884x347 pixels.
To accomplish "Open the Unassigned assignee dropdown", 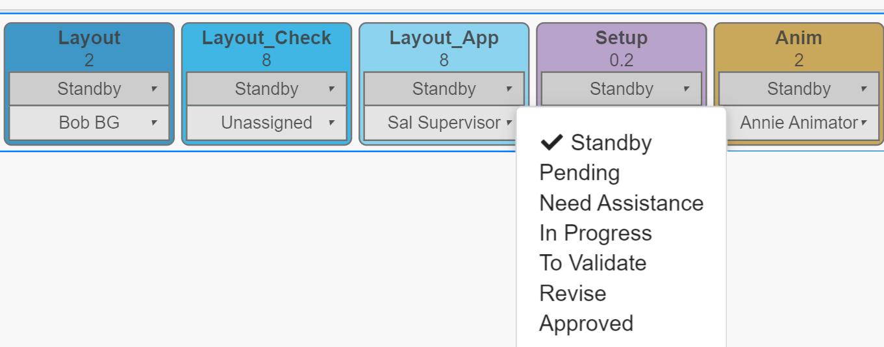I will pyautogui.click(x=266, y=123).
